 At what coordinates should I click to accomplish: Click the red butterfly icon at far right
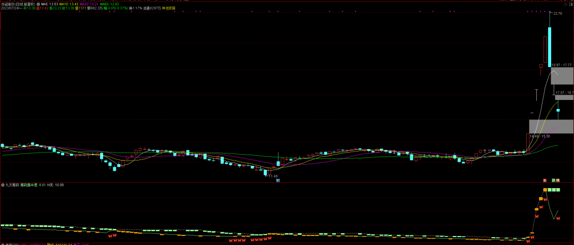click(x=559, y=218)
